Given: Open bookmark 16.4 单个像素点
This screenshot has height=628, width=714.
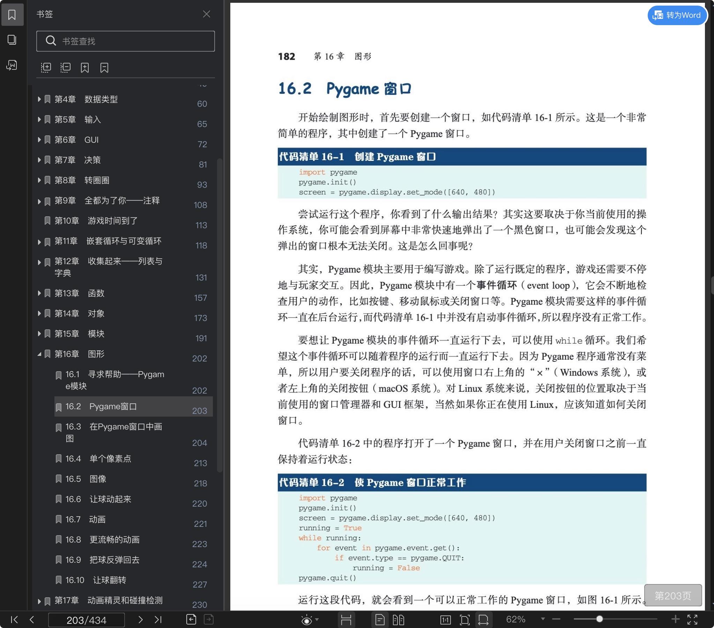Looking at the screenshot, I should coord(98,459).
